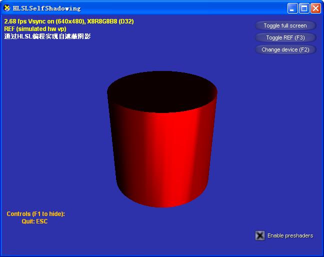Click the red cylinder in the viewport
The width and height of the screenshot is (324, 257).
coord(162,139)
